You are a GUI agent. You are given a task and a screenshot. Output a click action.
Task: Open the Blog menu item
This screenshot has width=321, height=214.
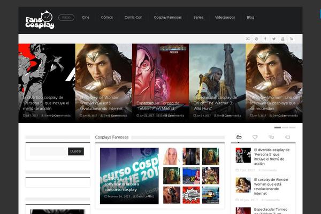250,18
